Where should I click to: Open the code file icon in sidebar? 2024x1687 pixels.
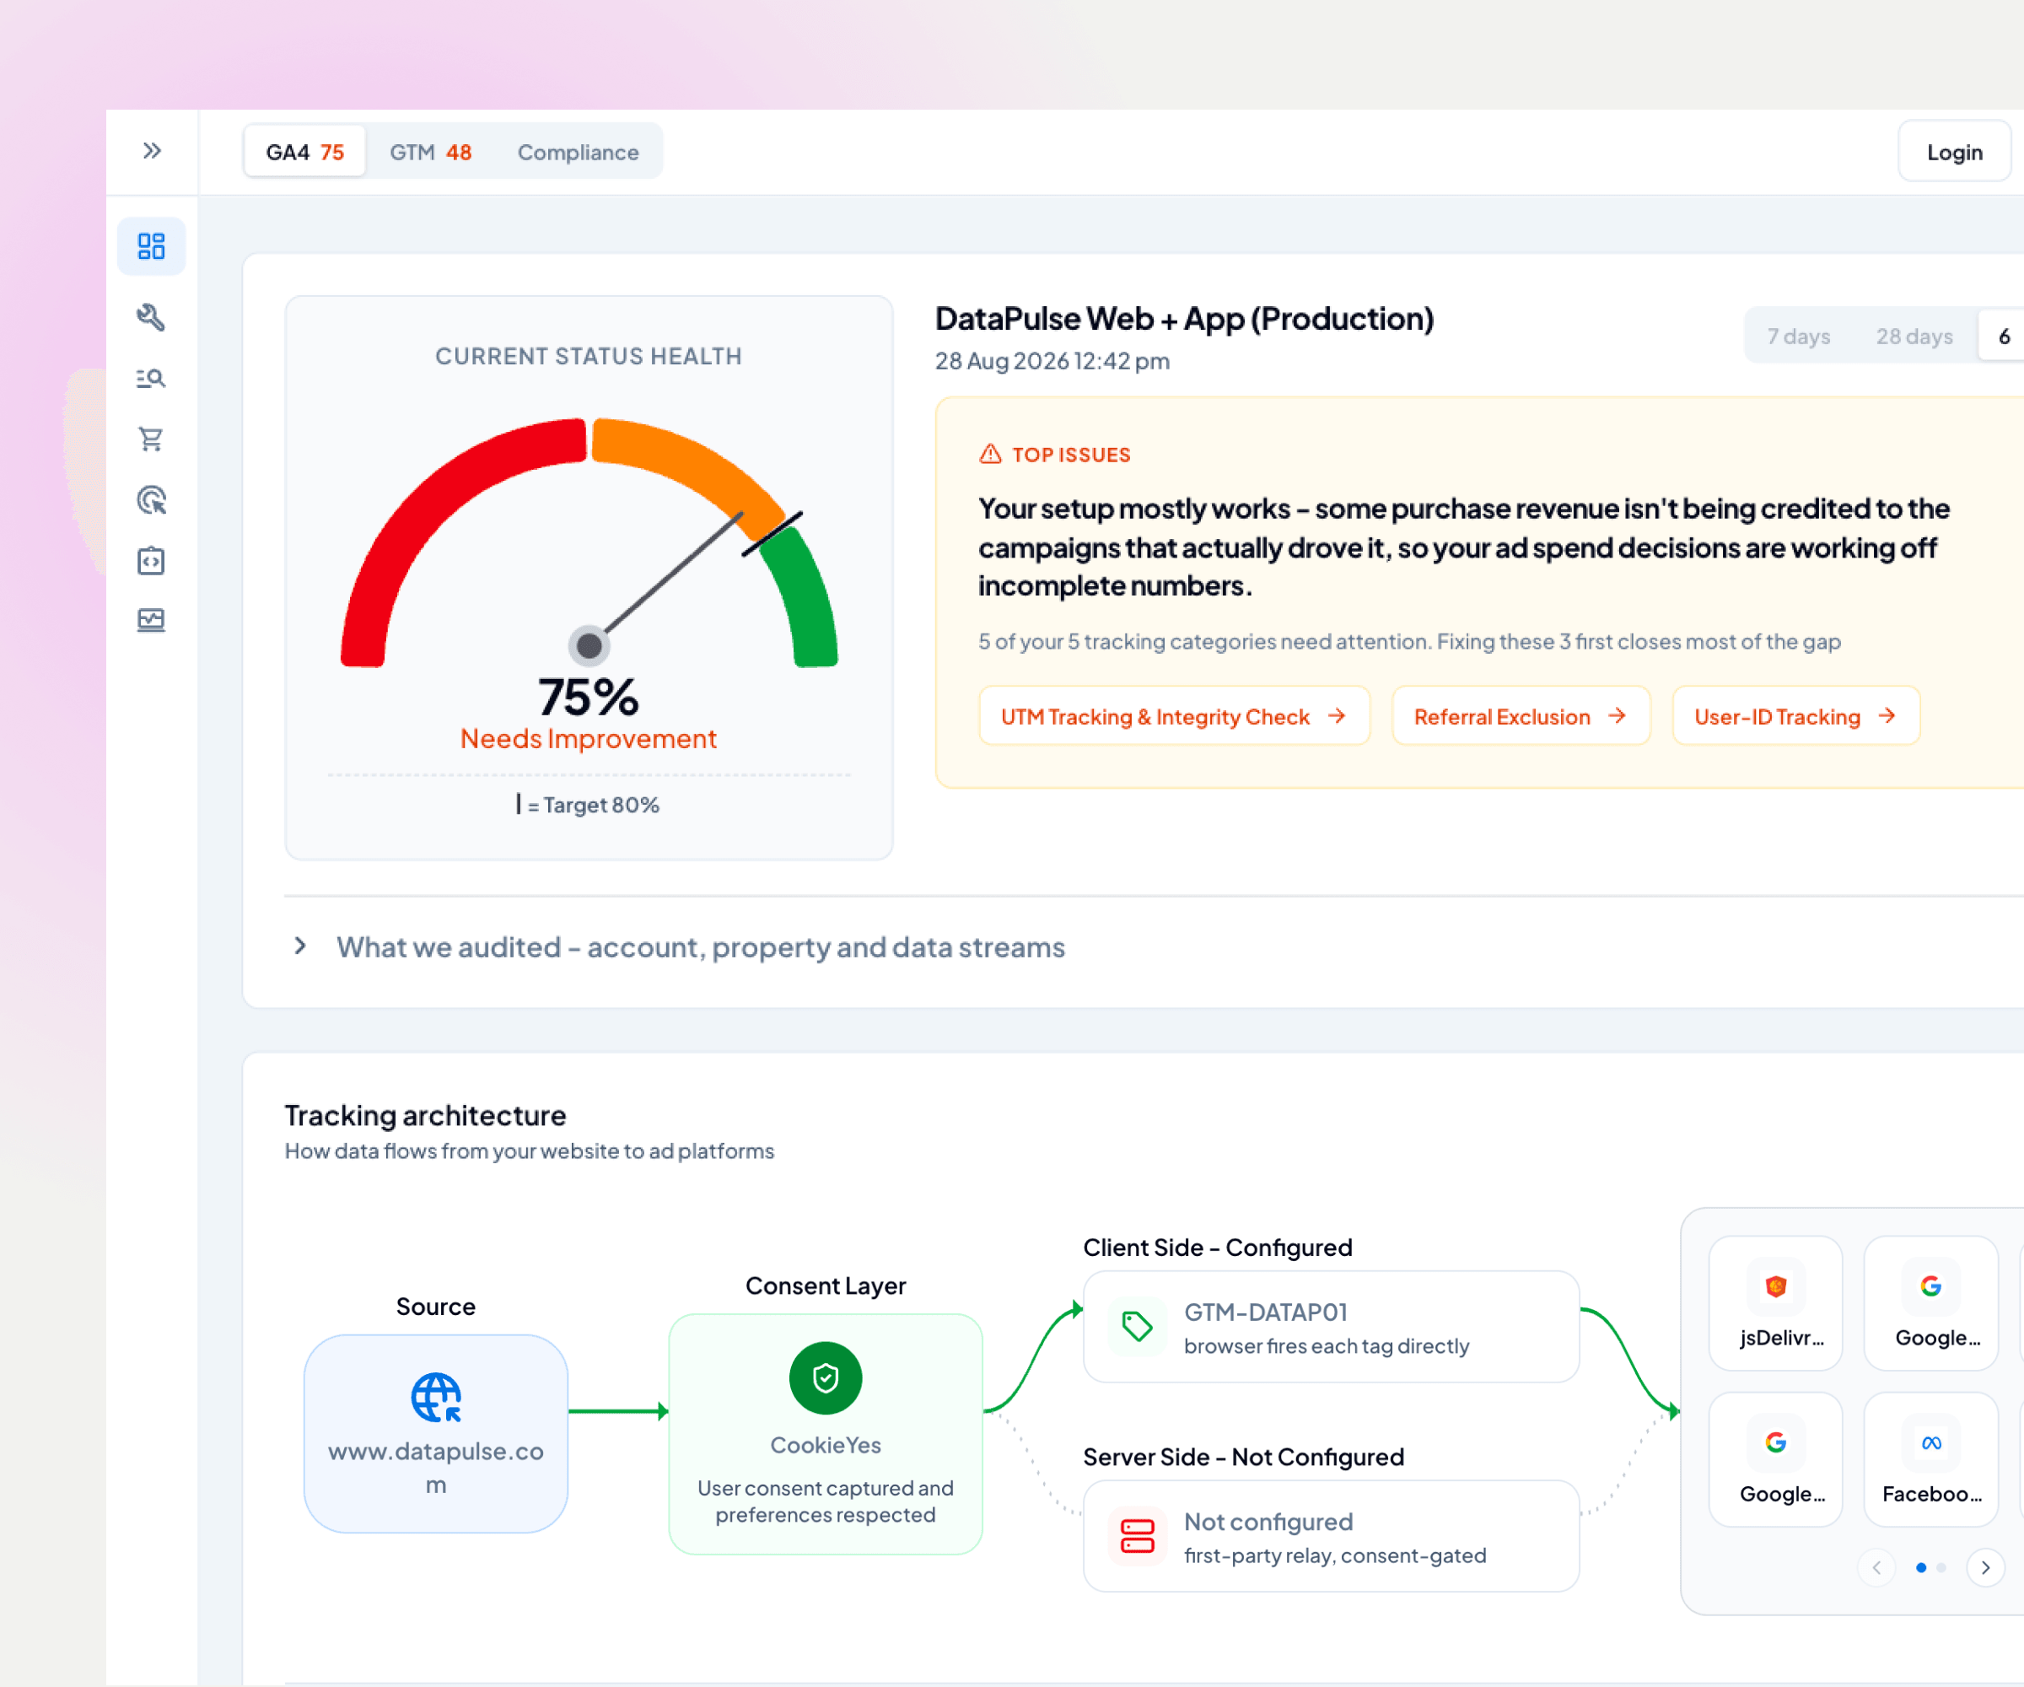tap(151, 561)
